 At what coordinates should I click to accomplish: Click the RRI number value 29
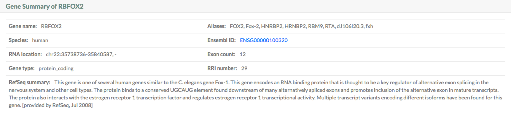click(244, 68)
